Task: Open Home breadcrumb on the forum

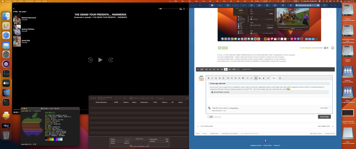Action: point(198,134)
